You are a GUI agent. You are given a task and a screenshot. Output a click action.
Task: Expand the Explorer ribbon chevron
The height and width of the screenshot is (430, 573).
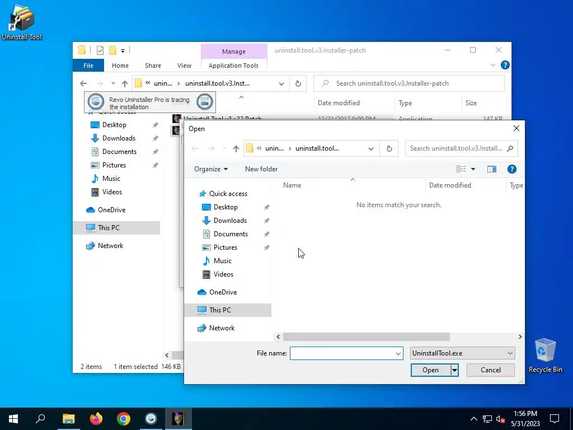(x=492, y=65)
